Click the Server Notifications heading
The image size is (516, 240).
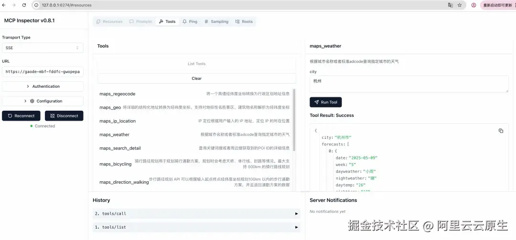(x=333, y=200)
